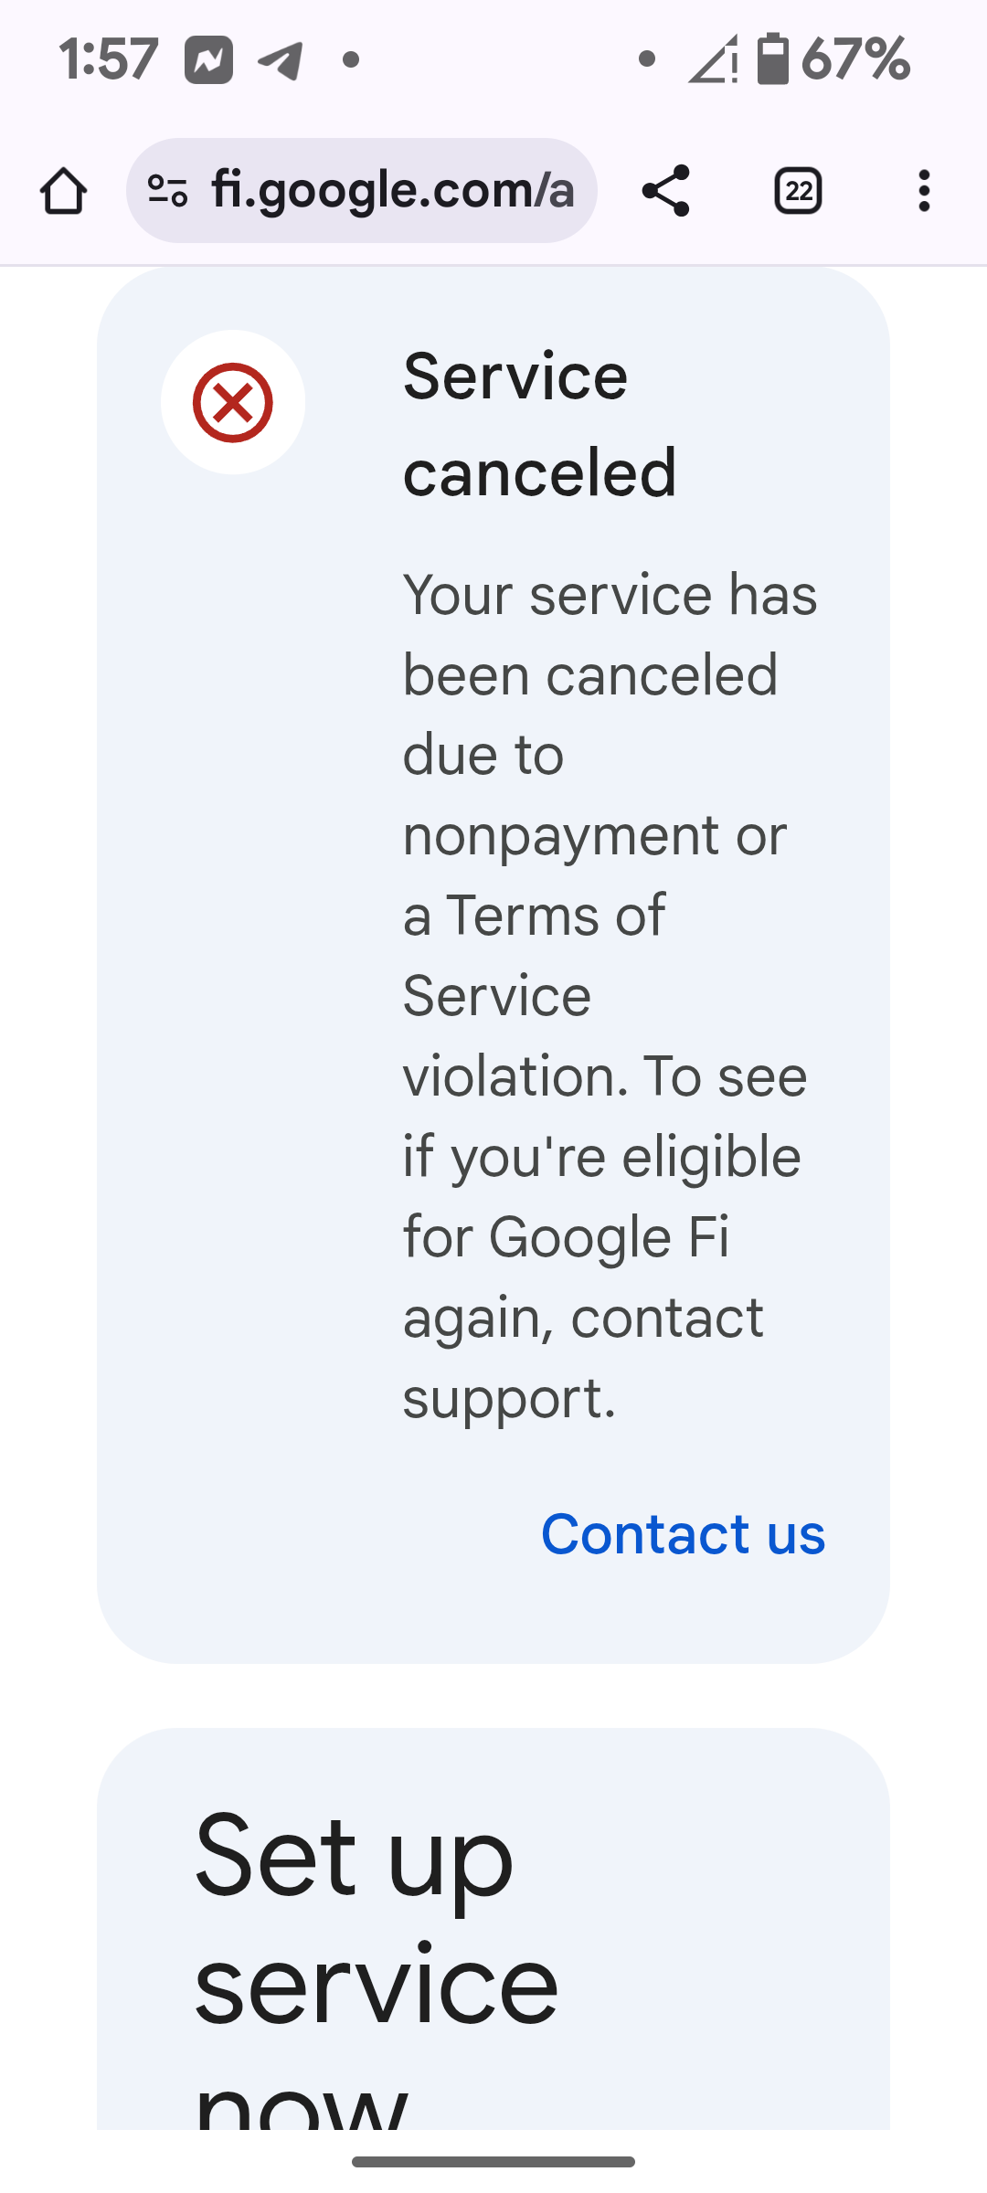
Task: Tap the status dot left of signal icon
Action: [x=647, y=60]
